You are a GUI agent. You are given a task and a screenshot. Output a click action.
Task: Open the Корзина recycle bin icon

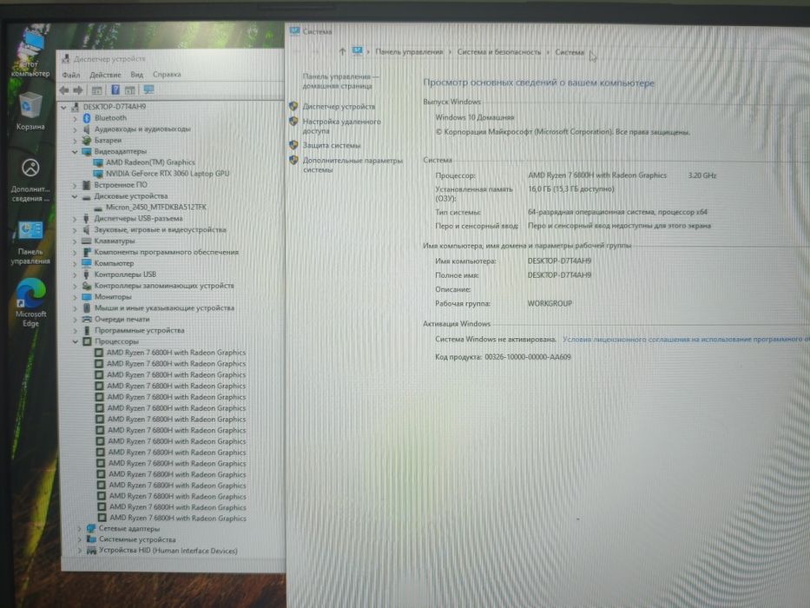(30, 110)
